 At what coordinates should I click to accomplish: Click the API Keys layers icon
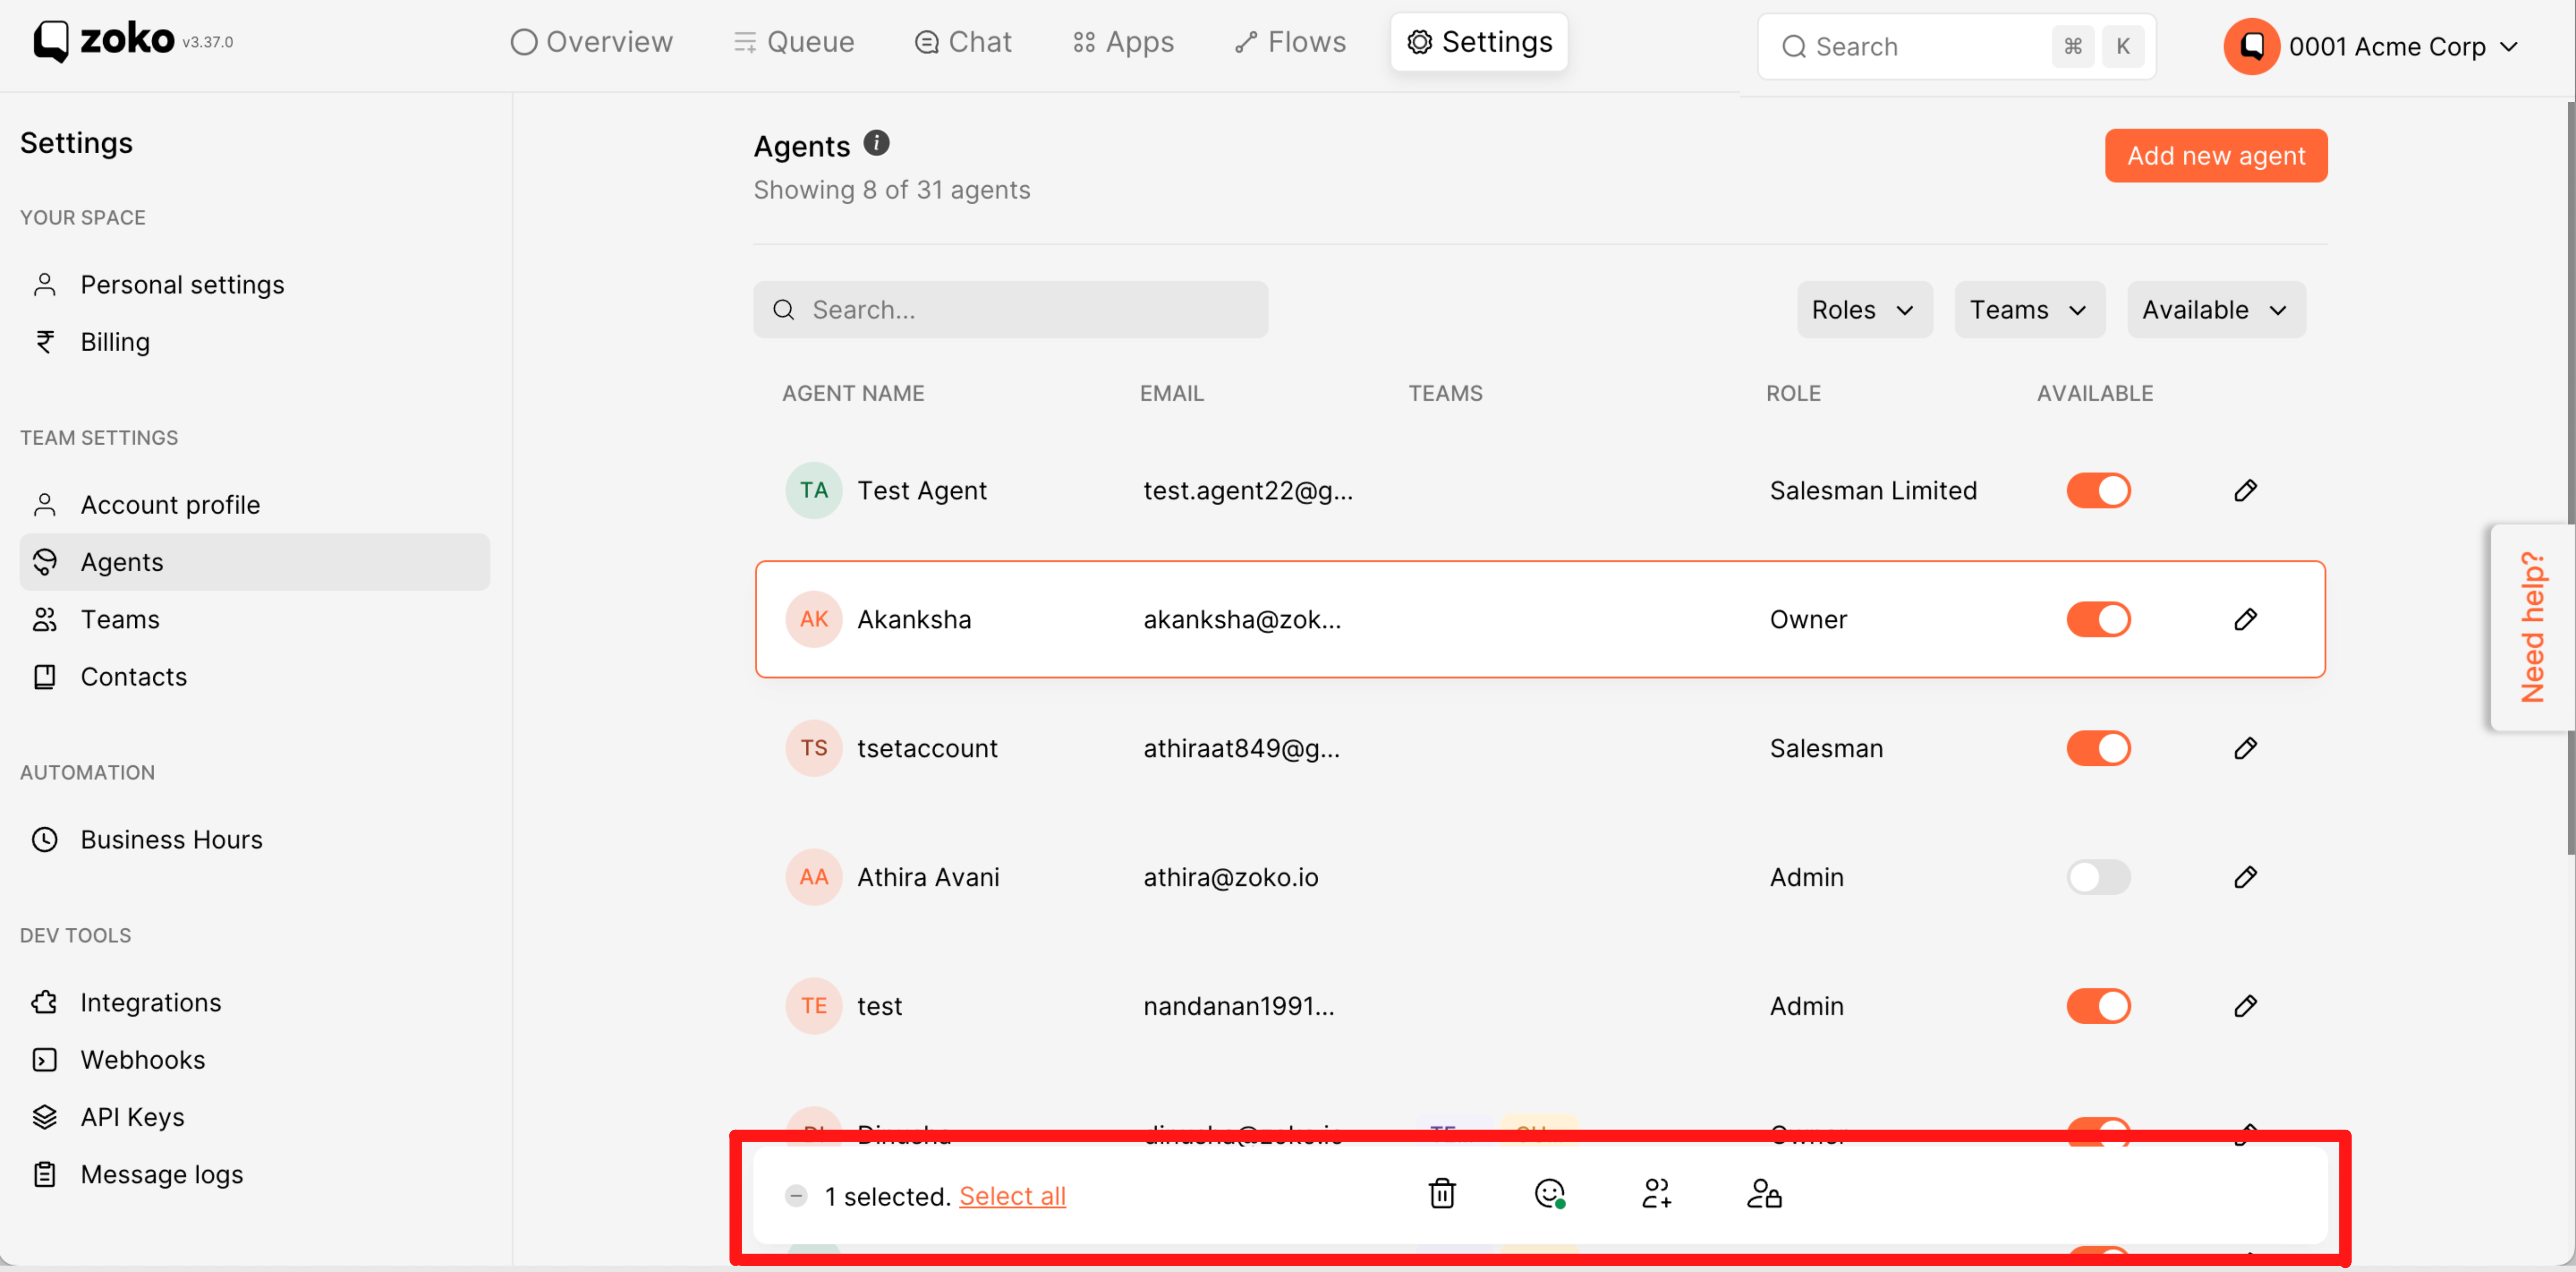coord(45,1117)
